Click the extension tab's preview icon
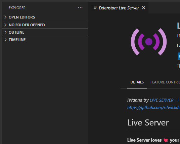This screenshot has height=144, width=180. pos(95,8)
